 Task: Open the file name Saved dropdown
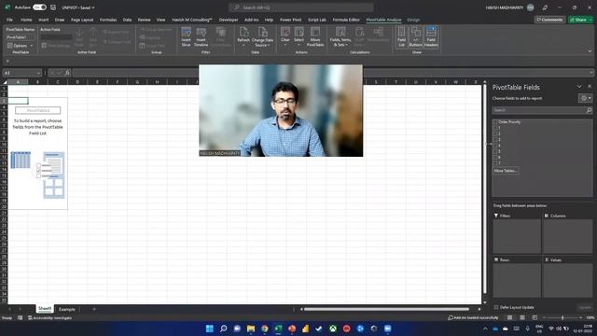[93, 7]
